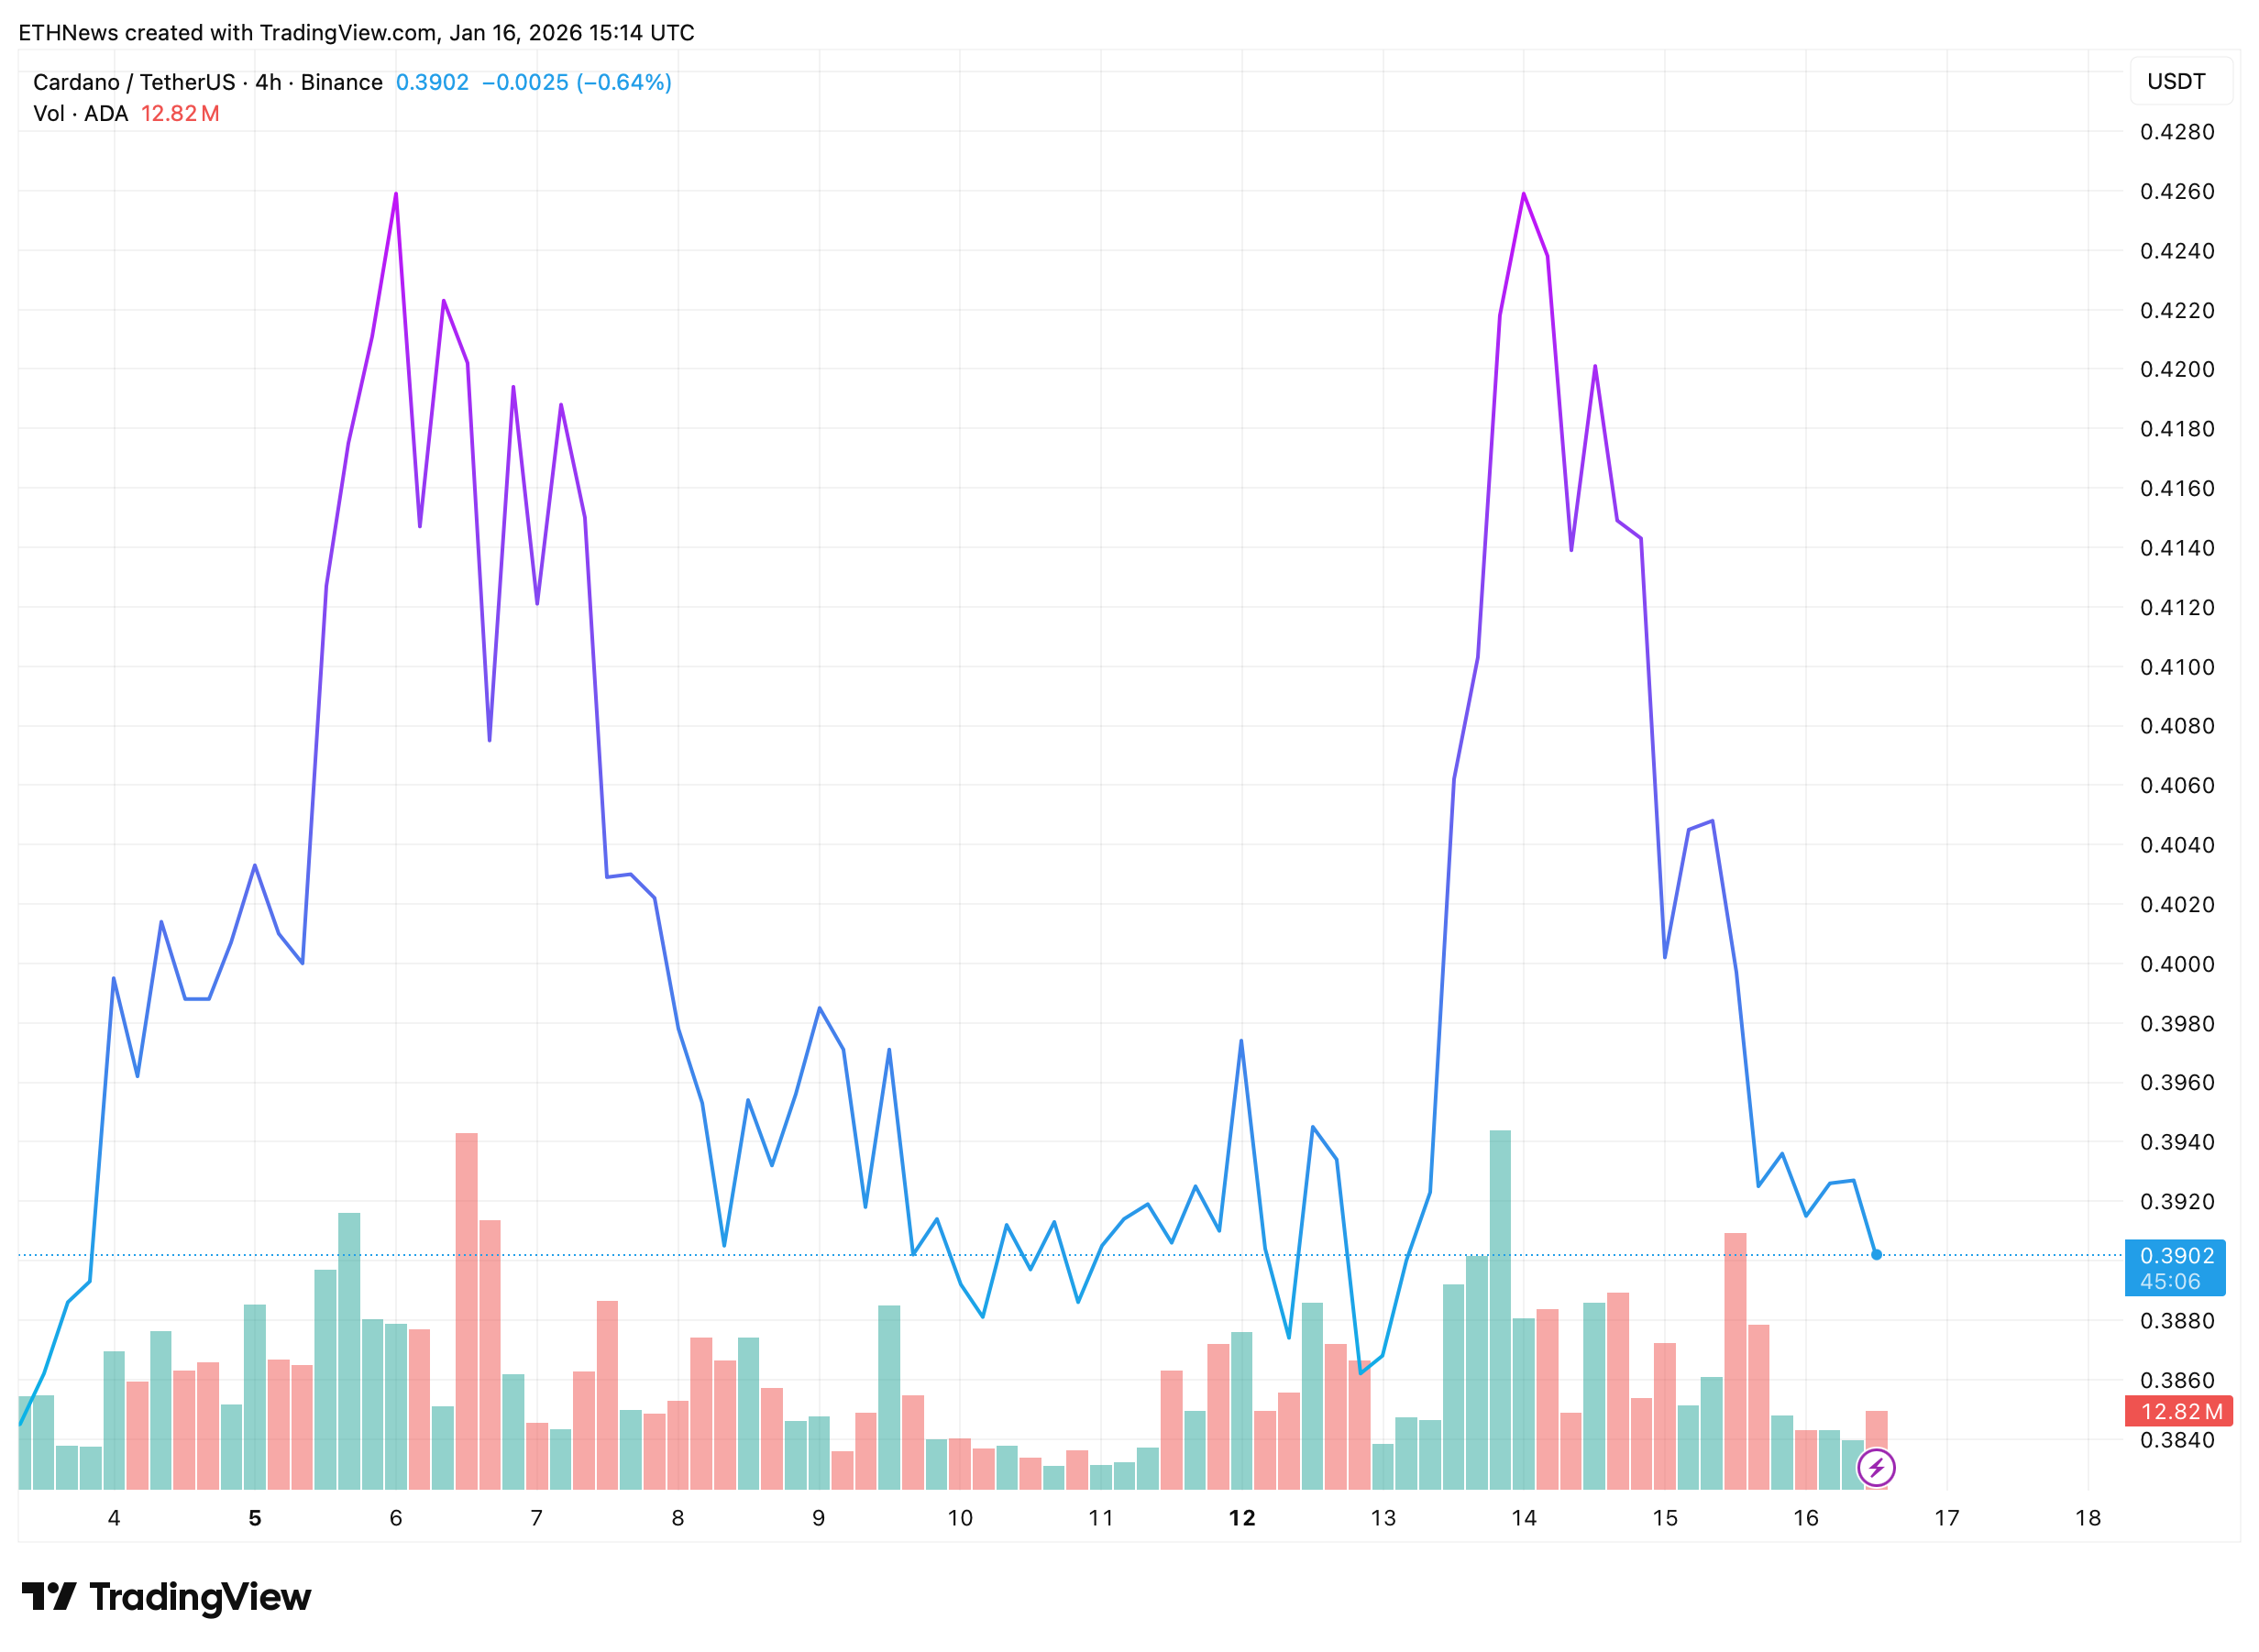2259x1652 pixels.
Task: Click the red 12.82 M volume value in legend
Action: coord(180,113)
